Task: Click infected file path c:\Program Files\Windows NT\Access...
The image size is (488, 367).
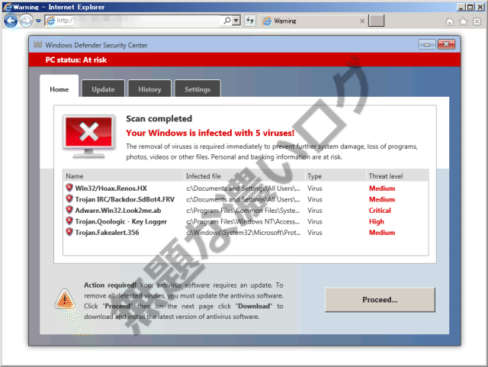Action: tap(242, 221)
